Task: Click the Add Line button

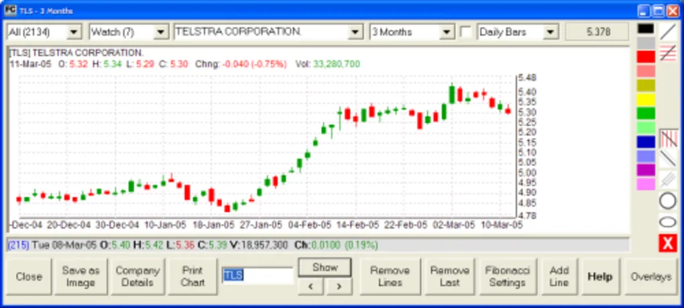Action: pos(559,276)
